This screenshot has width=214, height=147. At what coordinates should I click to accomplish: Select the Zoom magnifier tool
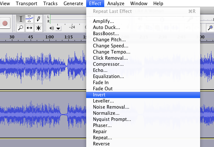click(x=21, y=28)
